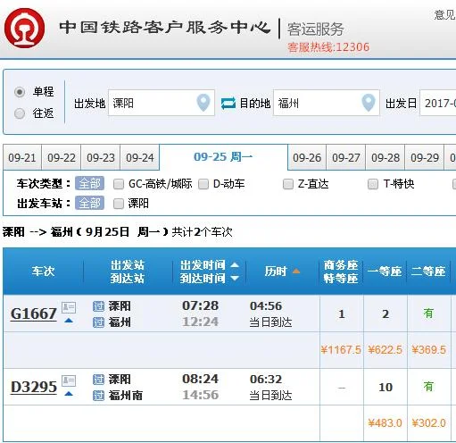
Task: Click price ¥369.5
Action: [428, 349]
